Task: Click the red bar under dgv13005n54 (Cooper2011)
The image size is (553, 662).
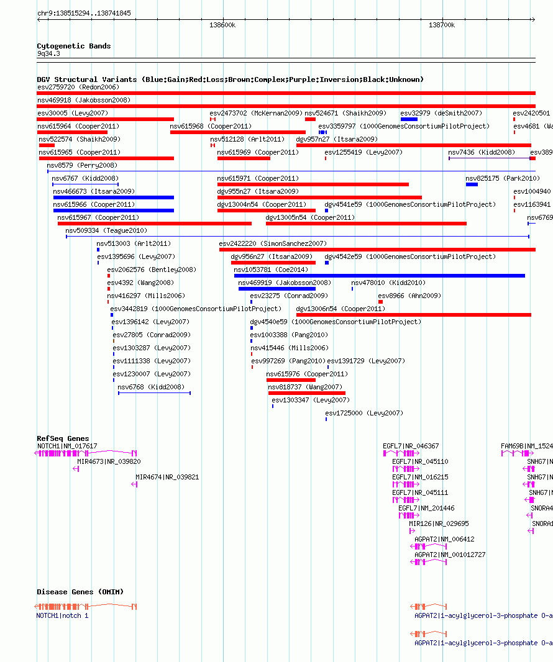Action: [366, 224]
